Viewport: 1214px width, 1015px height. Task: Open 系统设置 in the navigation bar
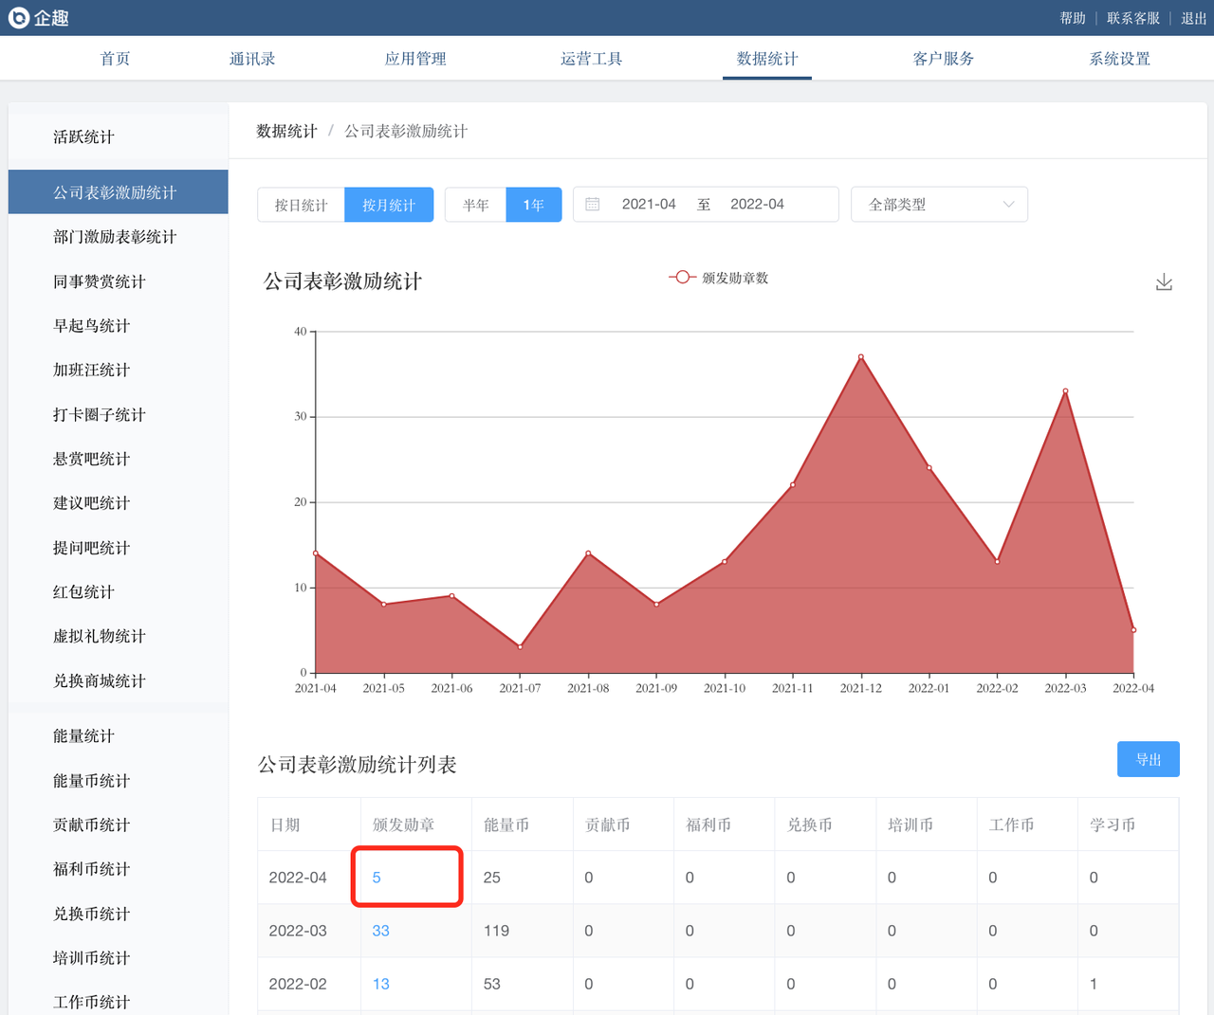pyautogui.click(x=1119, y=59)
